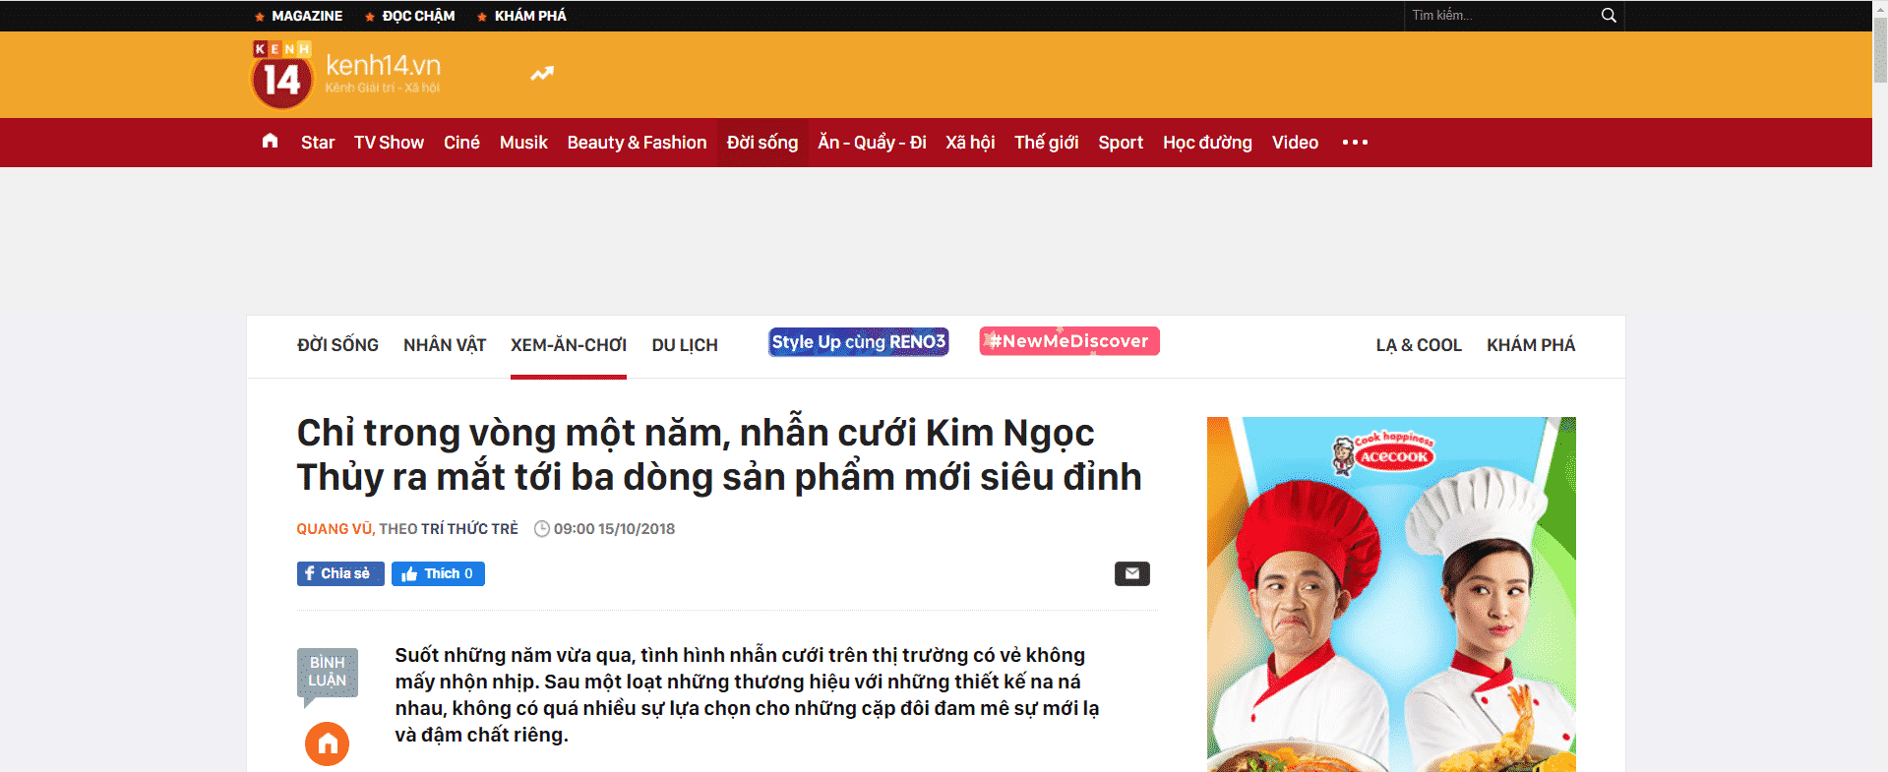Click the home icon in red navbar
1888x772 pixels.
click(271, 142)
